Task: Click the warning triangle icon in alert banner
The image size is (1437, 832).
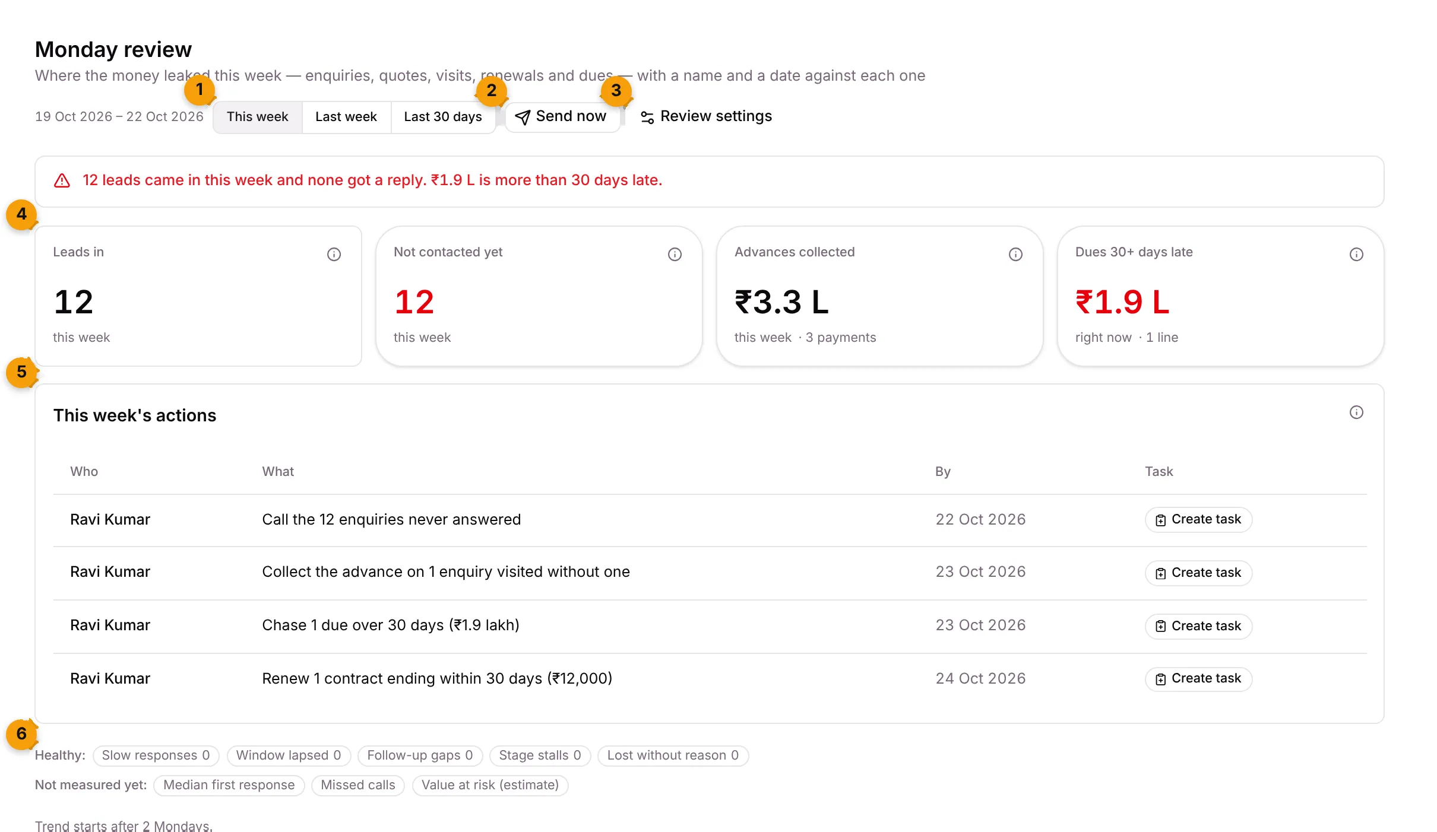Action: [x=62, y=180]
